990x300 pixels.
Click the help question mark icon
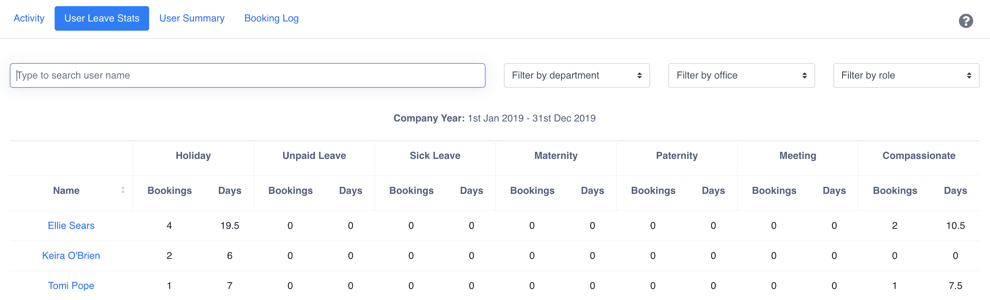pyautogui.click(x=965, y=21)
